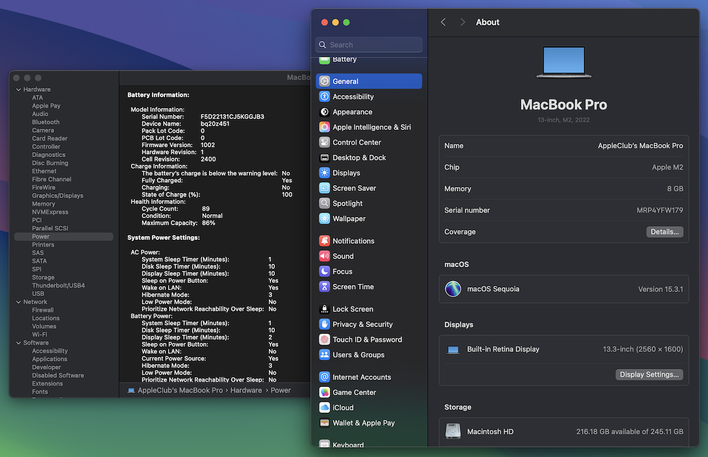This screenshot has width=708, height=457.
Task: Select the Focus moon icon
Action: click(x=325, y=272)
